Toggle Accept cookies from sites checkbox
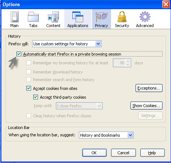 (28, 88)
